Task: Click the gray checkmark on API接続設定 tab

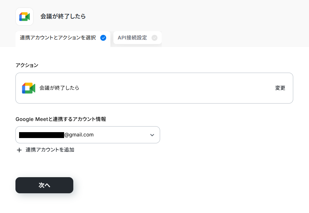Action: (154, 37)
